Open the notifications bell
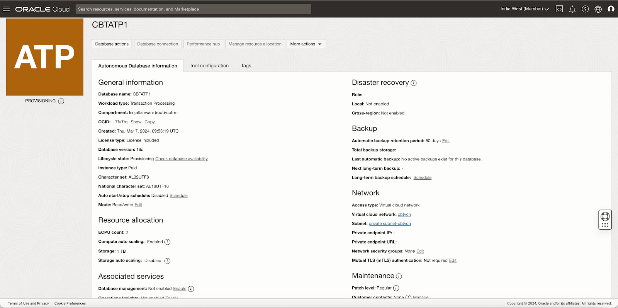This screenshot has width=618, height=308. coord(572,9)
